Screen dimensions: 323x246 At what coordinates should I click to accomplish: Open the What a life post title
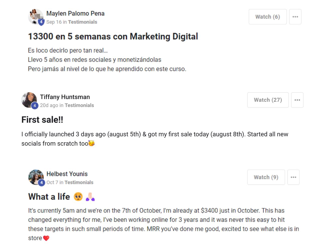click(x=49, y=197)
